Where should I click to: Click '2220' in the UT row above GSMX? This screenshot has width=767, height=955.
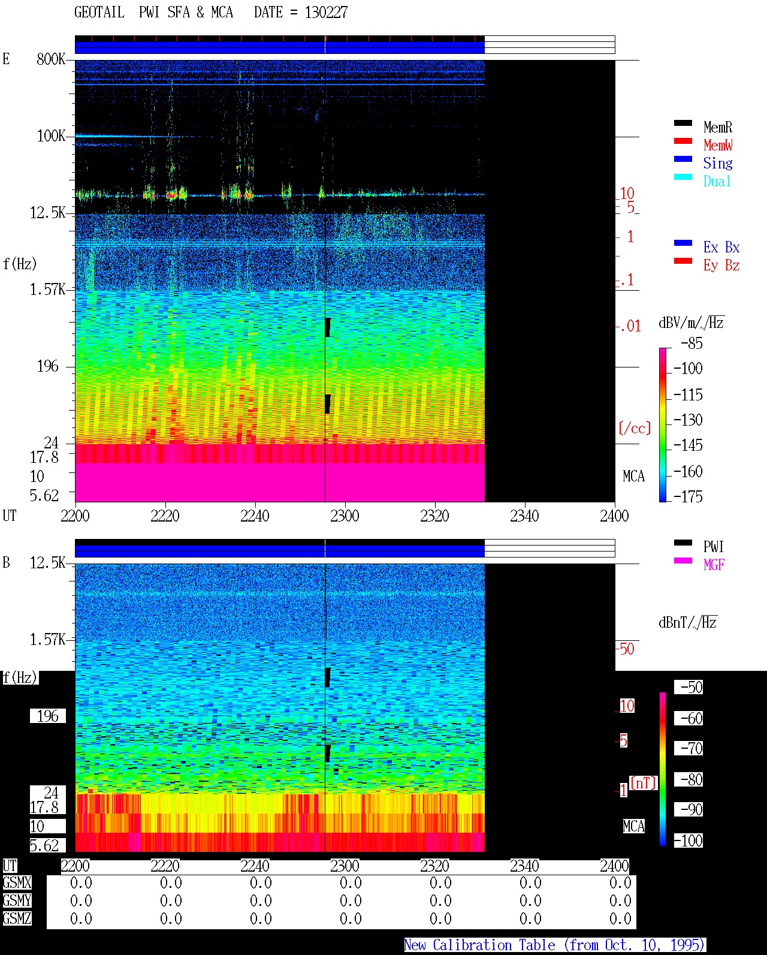click(165, 866)
